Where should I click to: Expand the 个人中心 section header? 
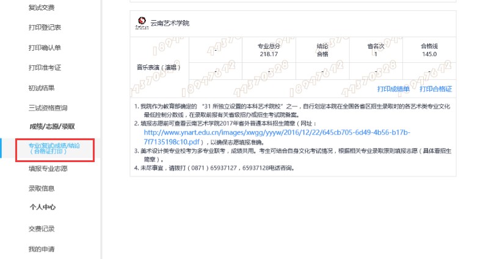(43, 207)
